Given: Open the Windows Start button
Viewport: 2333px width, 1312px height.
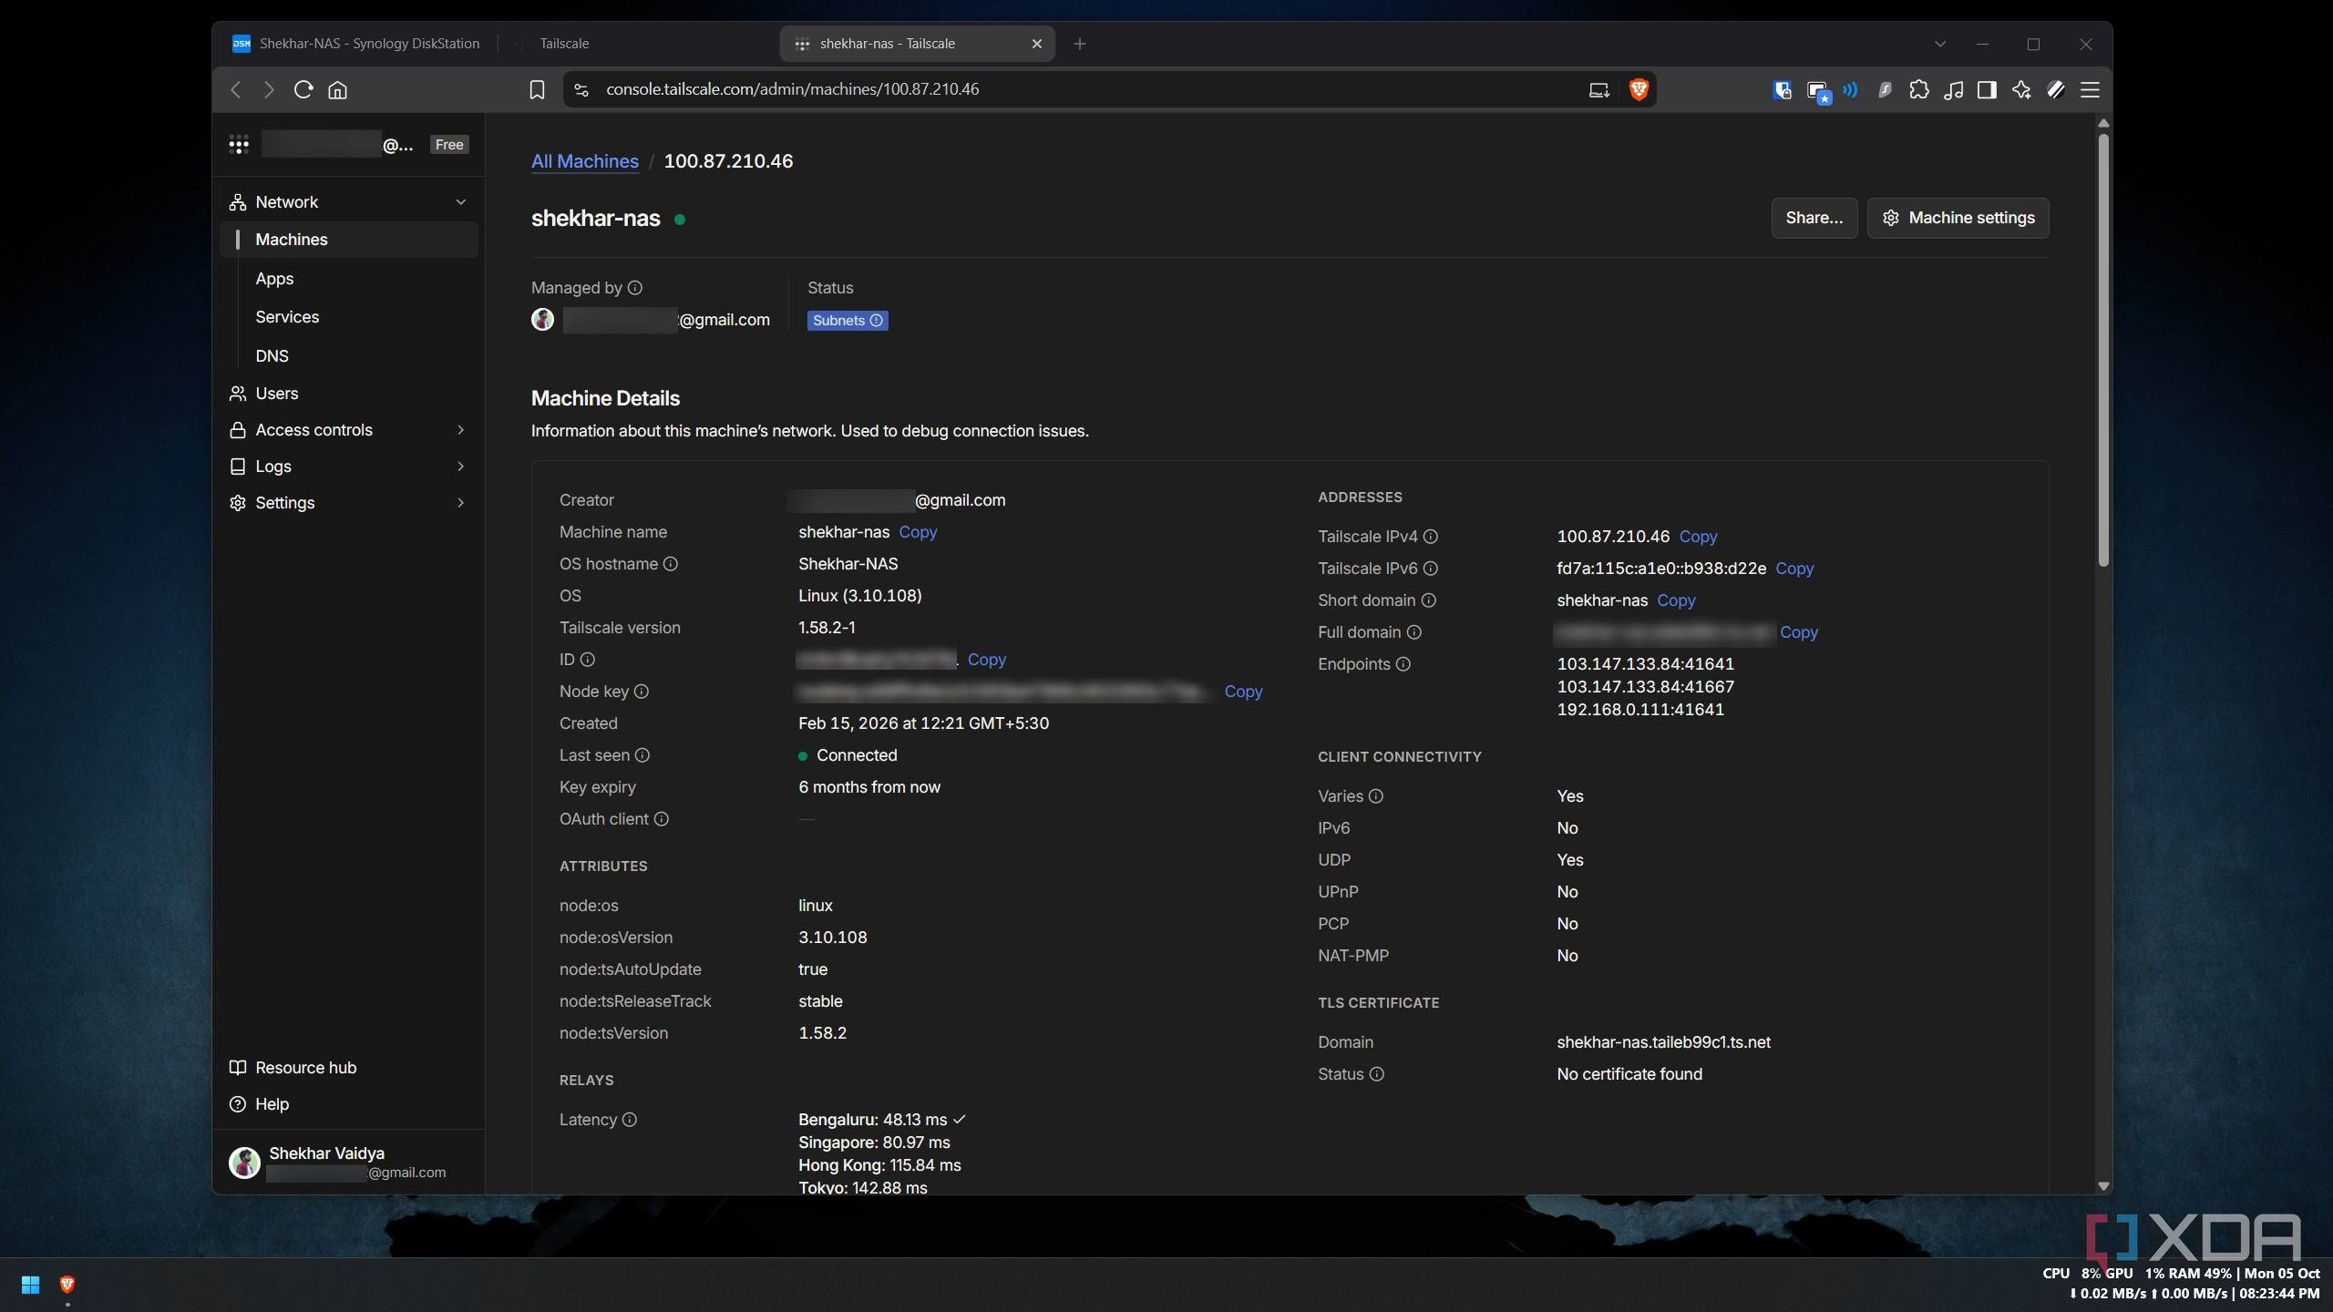Looking at the screenshot, I should [x=30, y=1285].
